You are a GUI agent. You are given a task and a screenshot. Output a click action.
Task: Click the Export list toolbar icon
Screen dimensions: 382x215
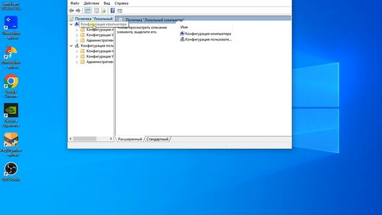(x=103, y=11)
